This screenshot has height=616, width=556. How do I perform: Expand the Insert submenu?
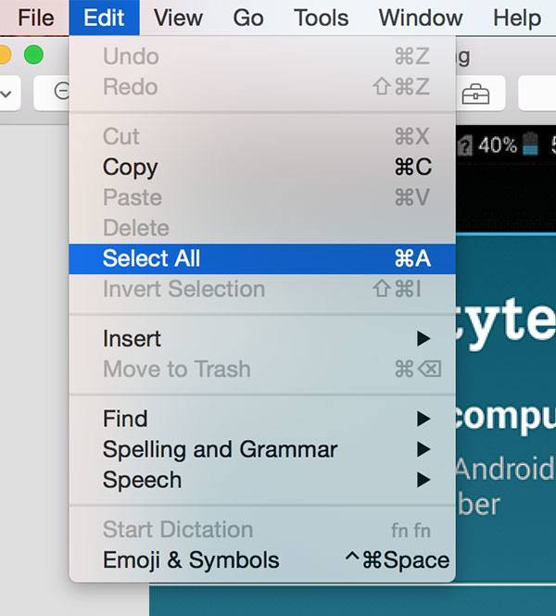(x=262, y=338)
